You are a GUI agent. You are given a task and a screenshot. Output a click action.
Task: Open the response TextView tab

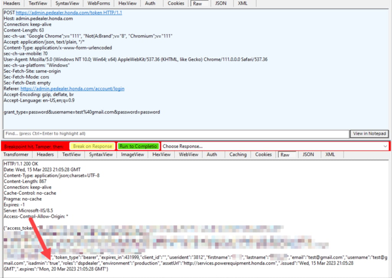point(71,155)
